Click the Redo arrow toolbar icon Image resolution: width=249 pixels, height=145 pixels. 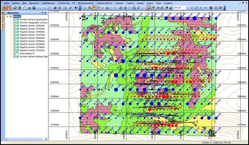44,8
